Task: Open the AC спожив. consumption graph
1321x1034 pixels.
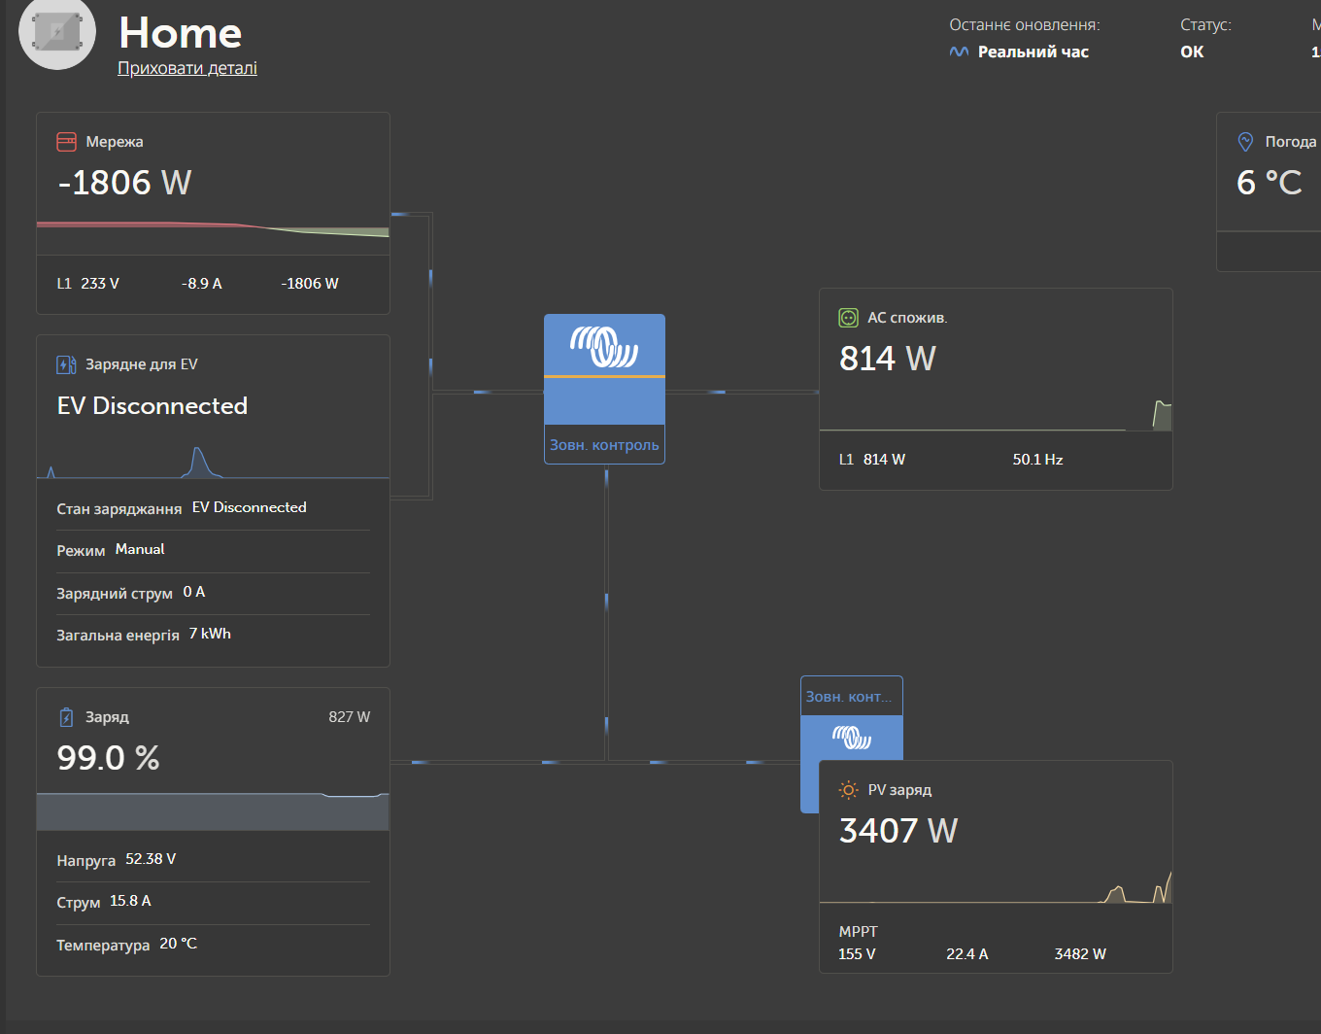Action: 996,414
